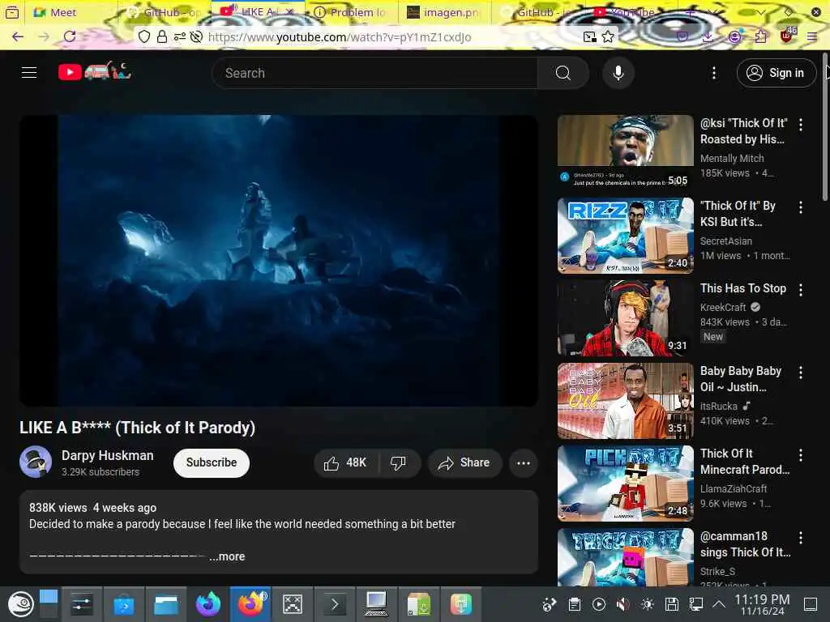Click on the main video player
The height and width of the screenshot is (622, 830).
pos(279,261)
